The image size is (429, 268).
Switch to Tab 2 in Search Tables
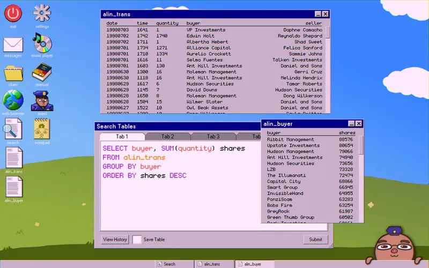click(x=168, y=136)
